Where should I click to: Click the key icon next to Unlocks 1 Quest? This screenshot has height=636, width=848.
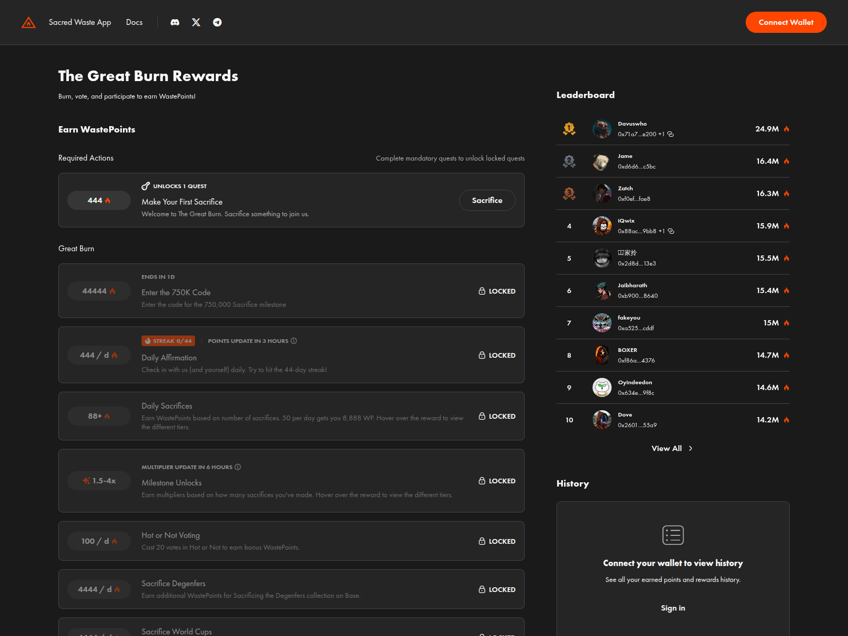click(146, 186)
